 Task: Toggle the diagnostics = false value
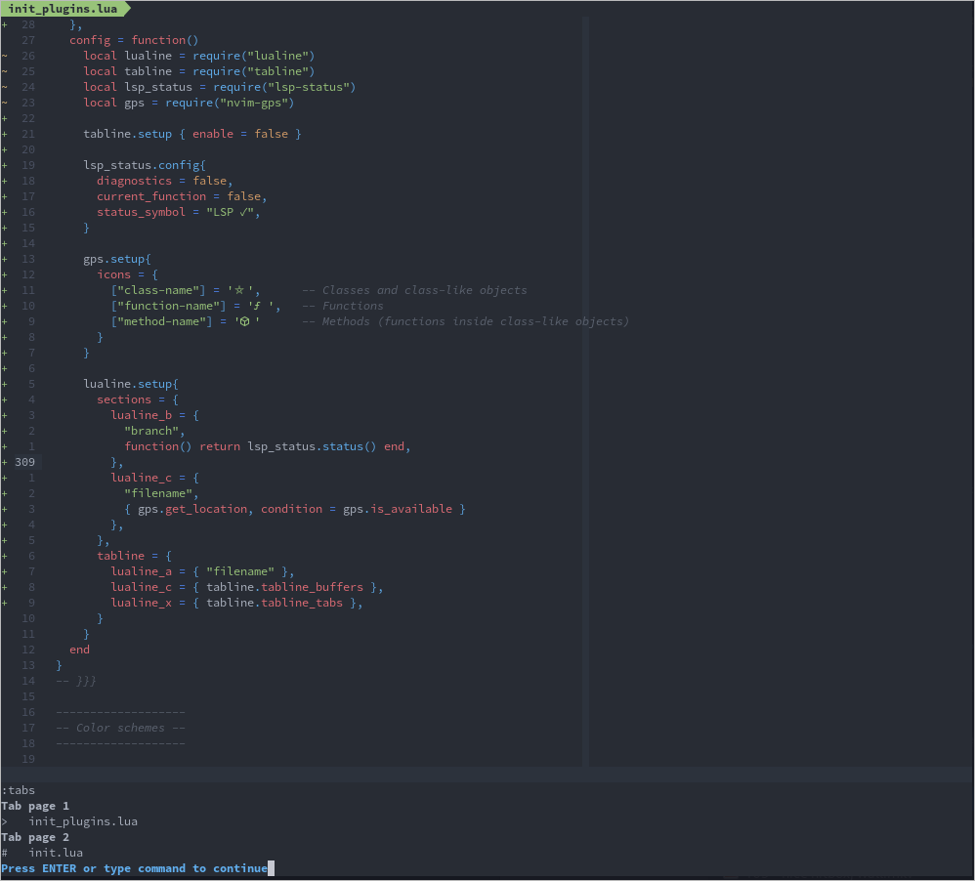click(209, 181)
